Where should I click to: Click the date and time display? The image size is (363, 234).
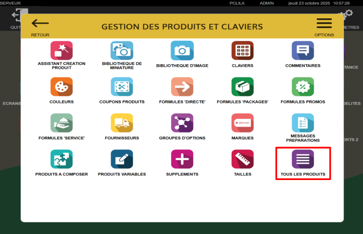pos(319,3)
